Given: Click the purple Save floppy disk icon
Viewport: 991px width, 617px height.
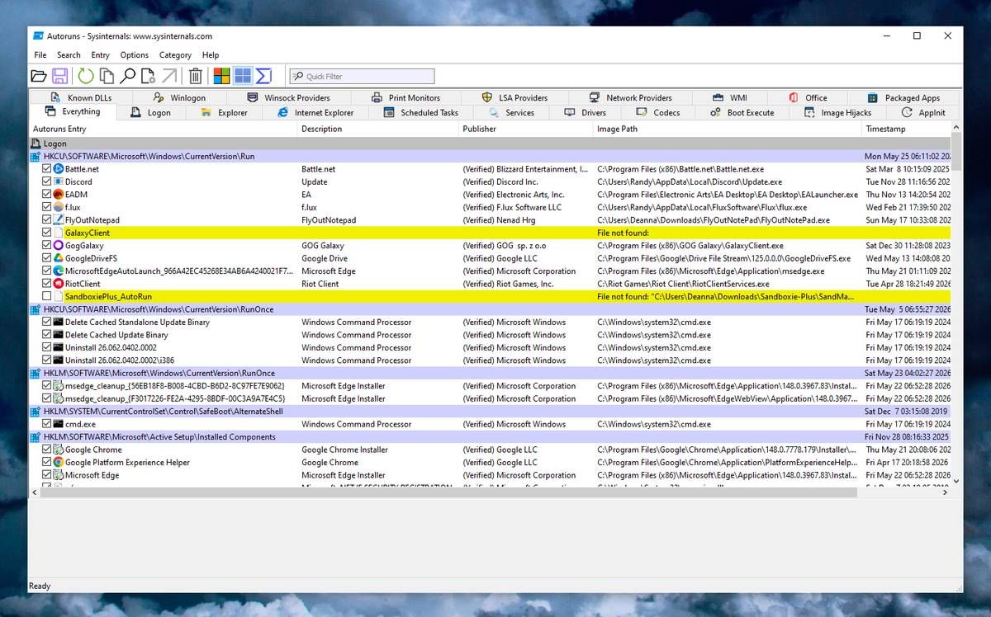Looking at the screenshot, I should [60, 76].
